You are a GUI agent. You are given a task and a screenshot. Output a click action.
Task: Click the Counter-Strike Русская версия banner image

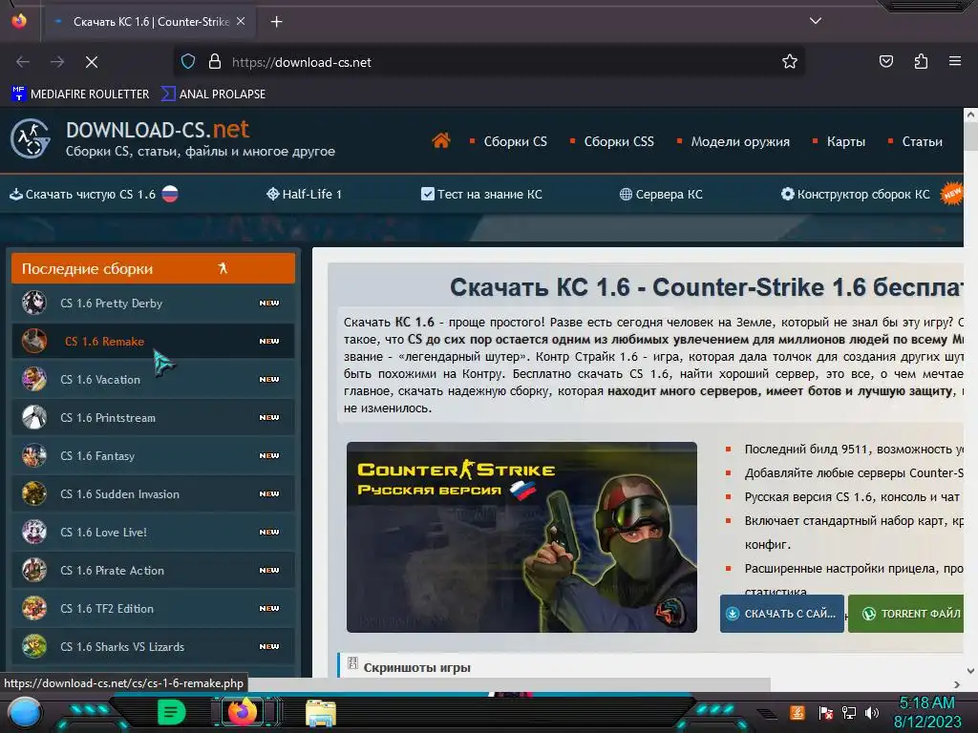(521, 537)
